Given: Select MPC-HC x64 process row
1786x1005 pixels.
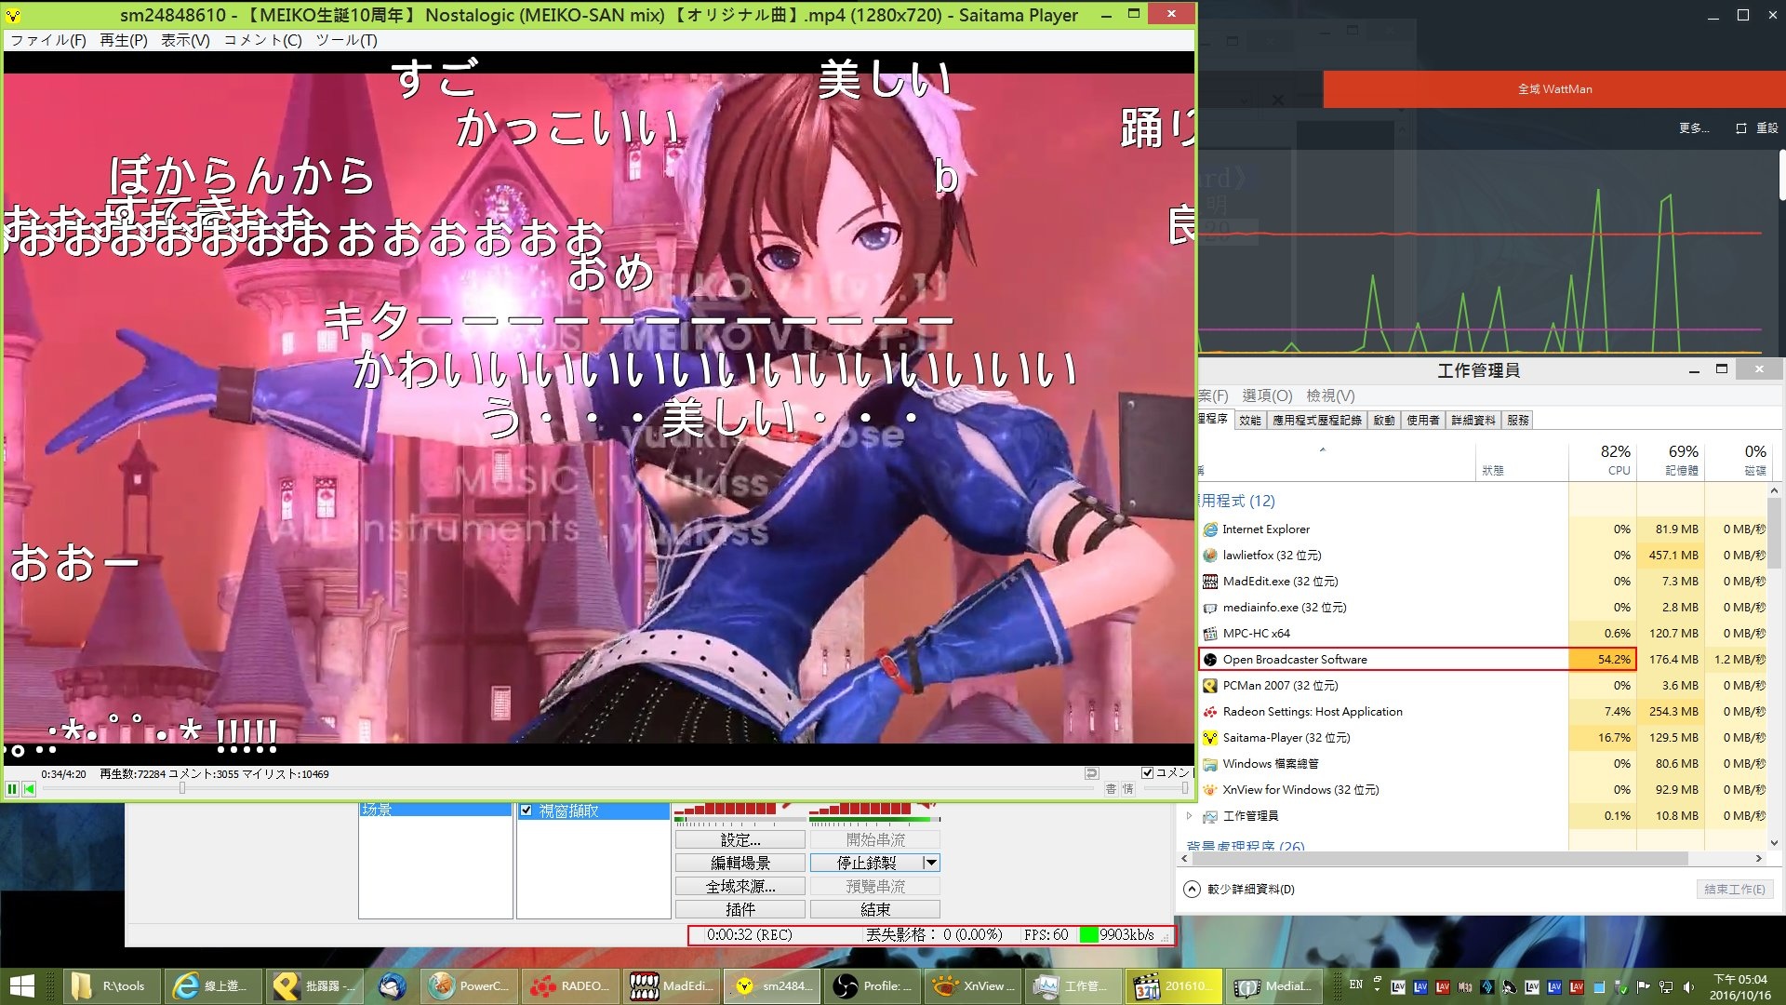Looking at the screenshot, I should (x=1484, y=634).
